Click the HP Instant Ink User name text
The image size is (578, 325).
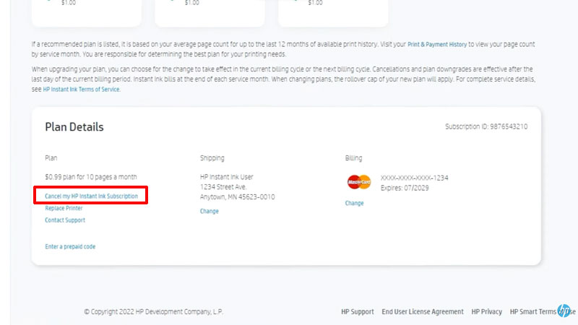pos(226,177)
